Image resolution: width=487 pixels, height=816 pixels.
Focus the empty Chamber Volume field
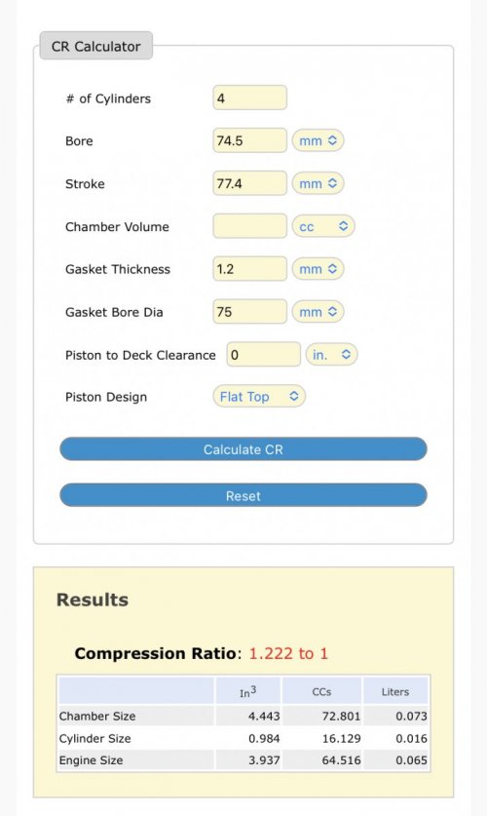[x=249, y=226]
